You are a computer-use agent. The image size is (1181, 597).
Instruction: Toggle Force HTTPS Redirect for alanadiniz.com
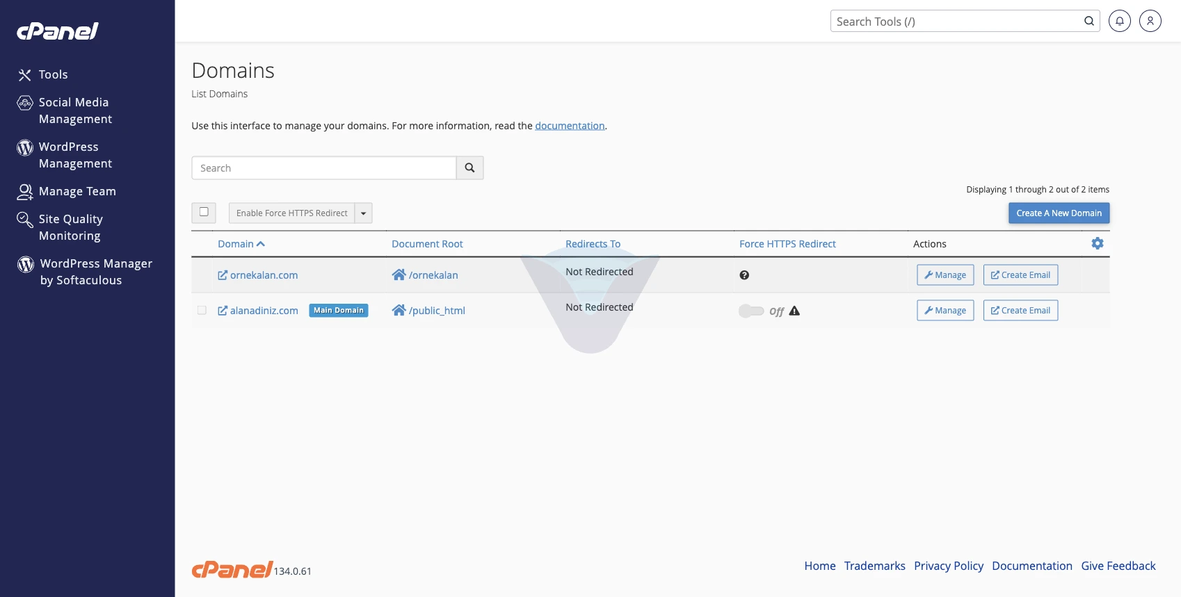(x=751, y=311)
